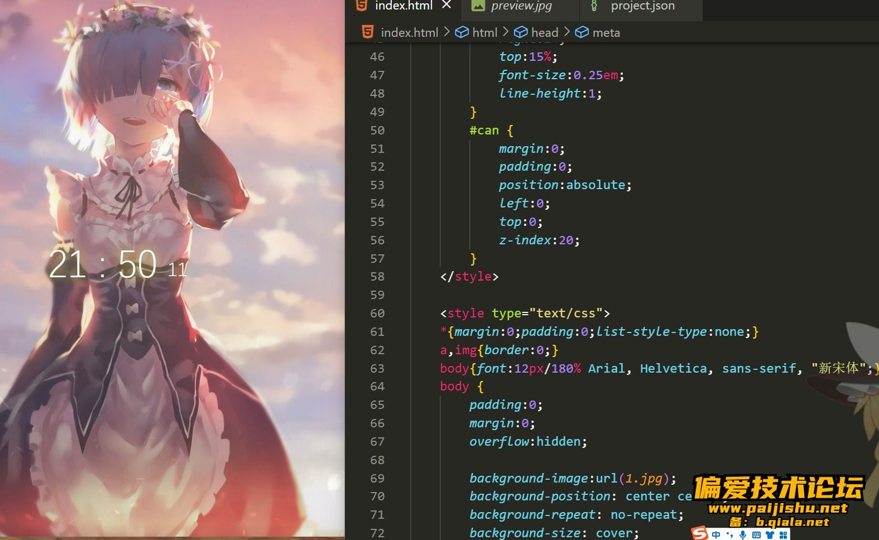Screen dimensions: 879x540
Task: Select the meta breadcrumb segment
Action: coord(606,32)
